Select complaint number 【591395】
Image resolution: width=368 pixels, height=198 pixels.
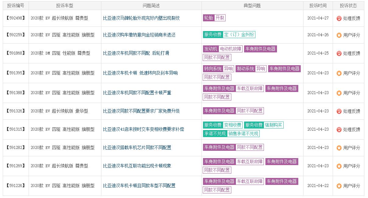pyautogui.click(x=16, y=73)
